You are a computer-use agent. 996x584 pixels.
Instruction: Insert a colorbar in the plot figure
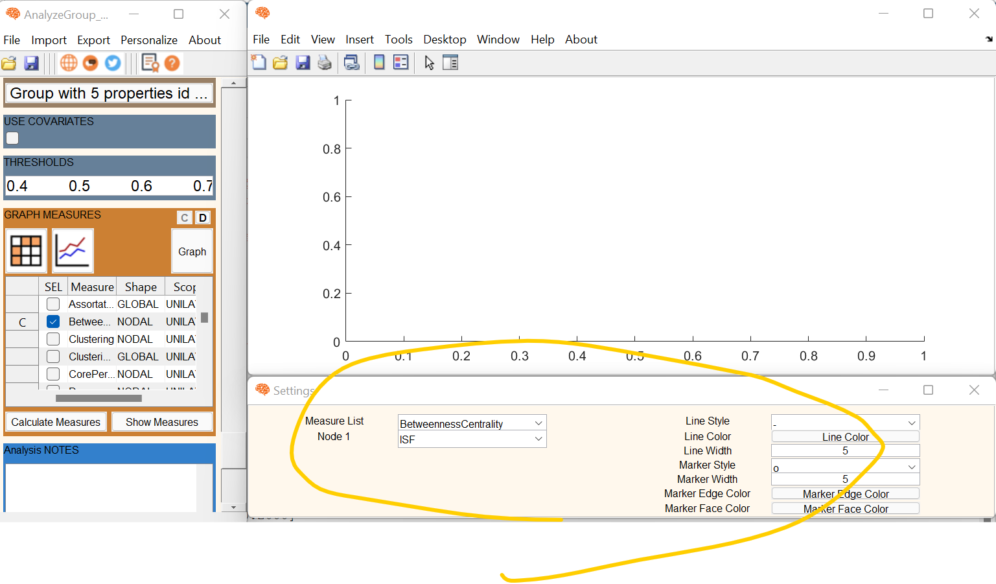coord(379,62)
